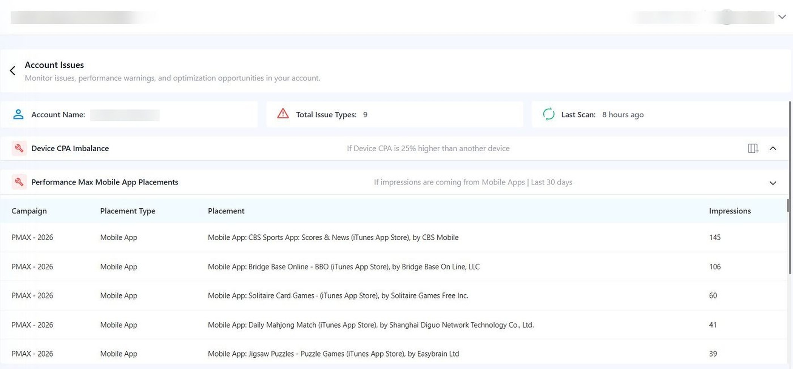793x369 pixels.
Task: Click the Impressions column header
Action: tap(730, 211)
